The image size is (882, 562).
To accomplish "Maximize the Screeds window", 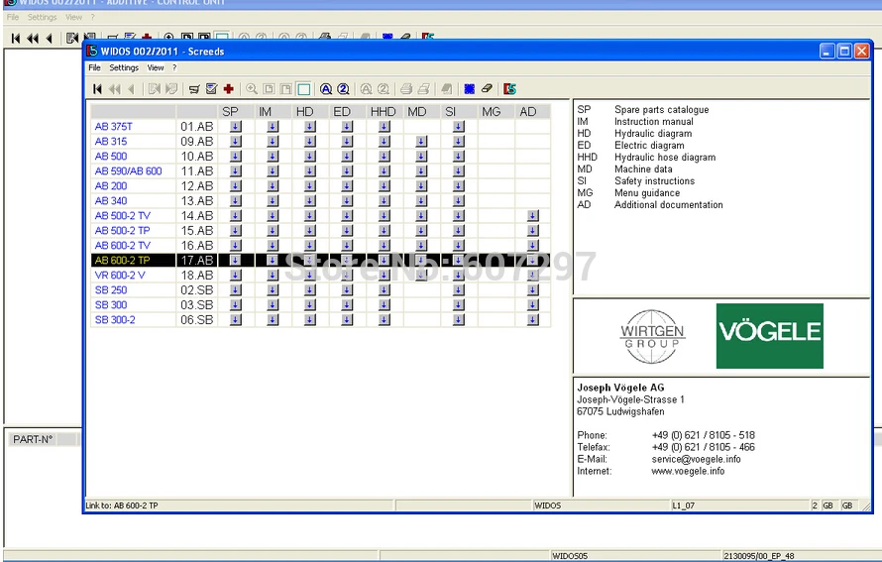I will click(844, 52).
